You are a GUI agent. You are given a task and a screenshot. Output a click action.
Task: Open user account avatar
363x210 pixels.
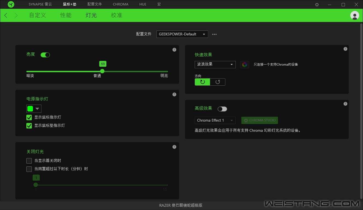(x=355, y=15)
